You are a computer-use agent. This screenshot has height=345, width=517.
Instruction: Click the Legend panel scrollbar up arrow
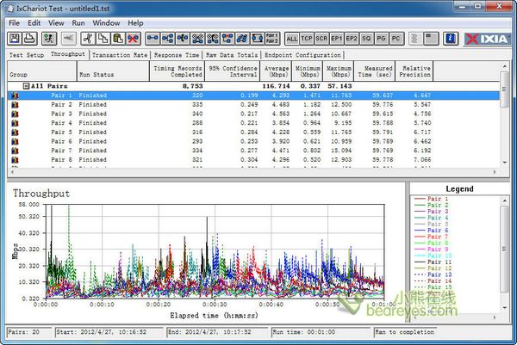(505, 200)
